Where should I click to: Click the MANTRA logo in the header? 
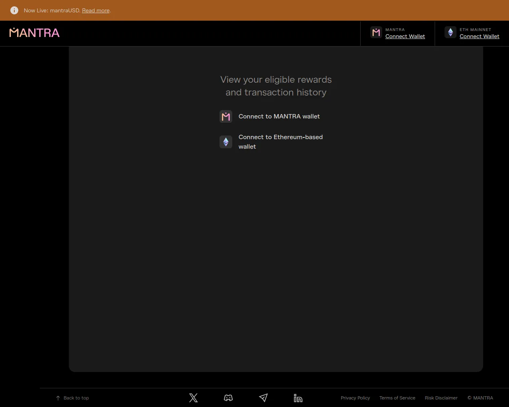[x=35, y=33]
